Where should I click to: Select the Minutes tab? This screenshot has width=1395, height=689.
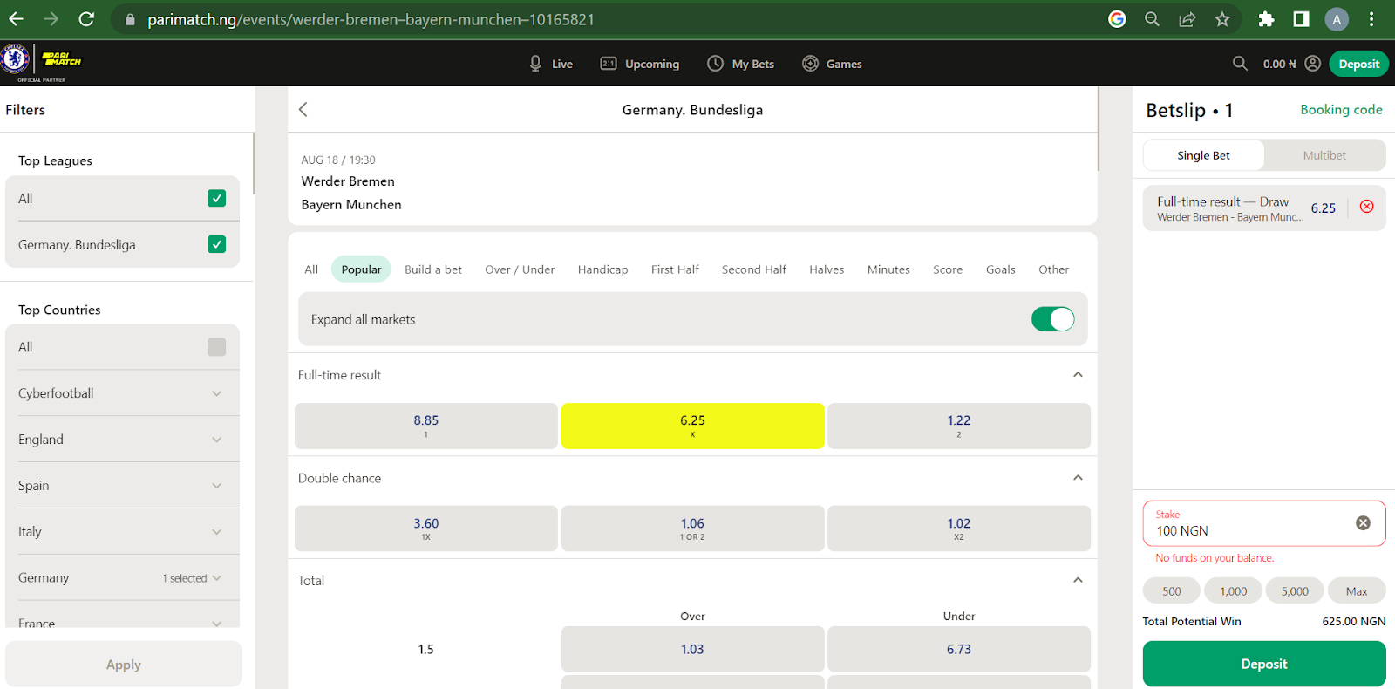[888, 269]
